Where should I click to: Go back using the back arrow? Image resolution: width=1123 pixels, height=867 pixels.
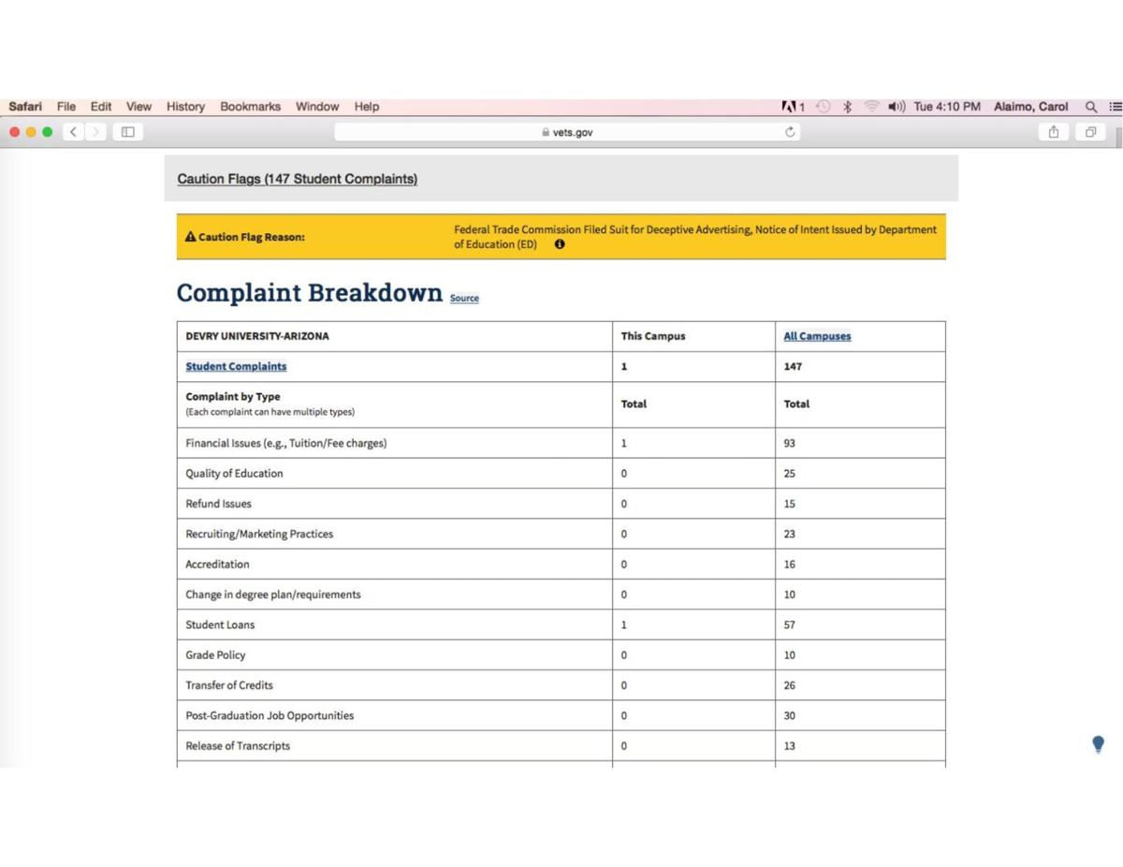[72, 132]
